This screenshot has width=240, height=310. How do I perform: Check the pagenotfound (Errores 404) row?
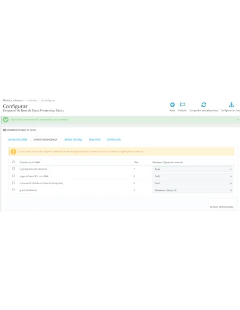pos(13,176)
